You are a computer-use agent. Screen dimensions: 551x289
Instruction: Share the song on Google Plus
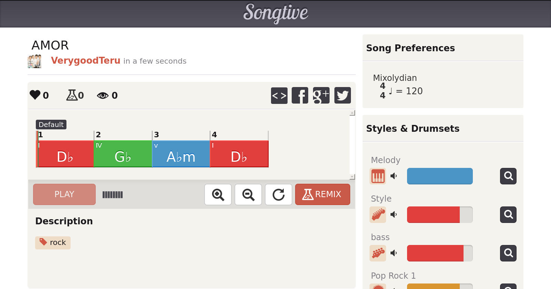point(321,95)
